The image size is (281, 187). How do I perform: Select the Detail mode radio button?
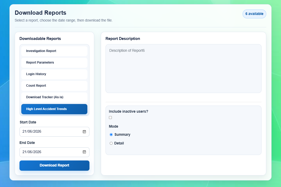tap(111, 143)
